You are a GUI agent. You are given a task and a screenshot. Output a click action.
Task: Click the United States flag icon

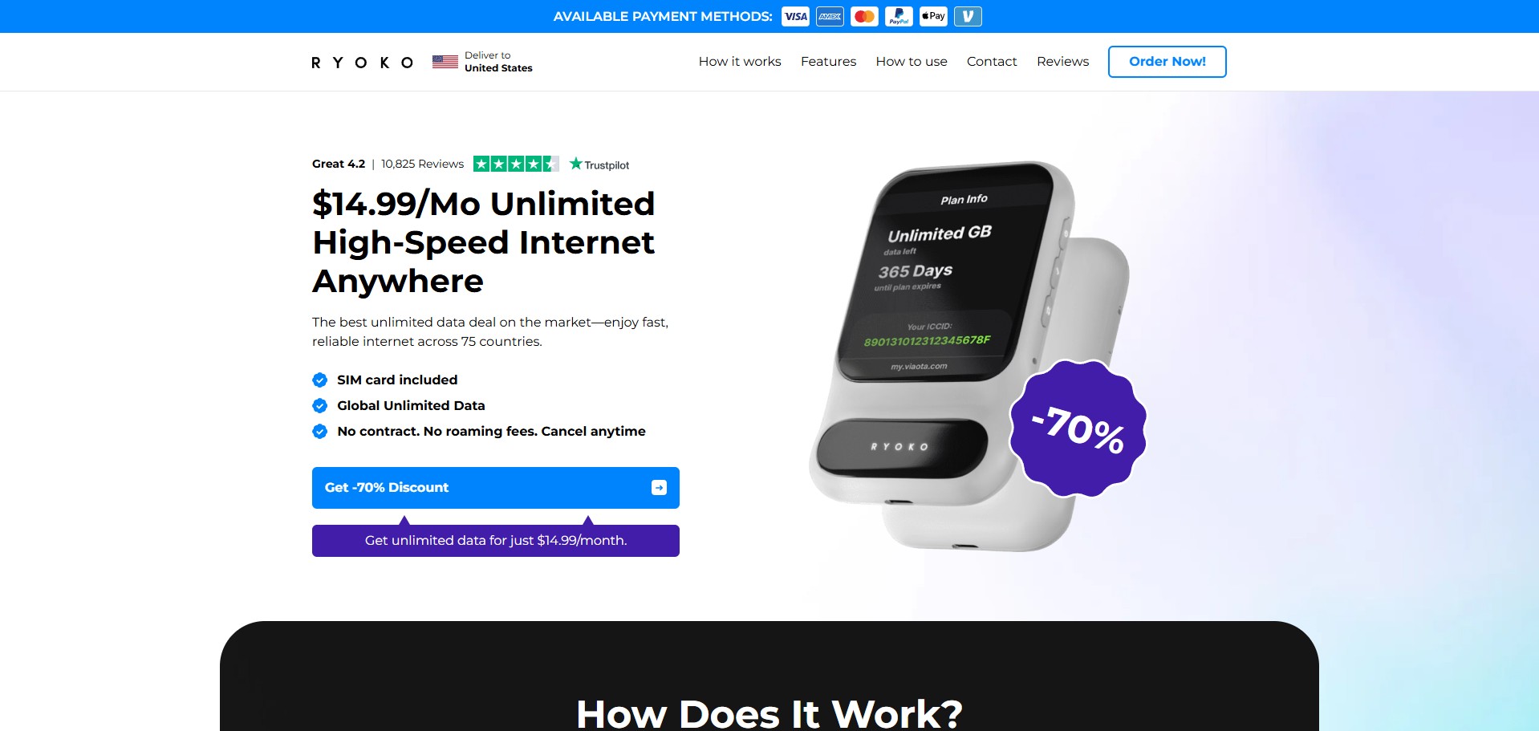[x=445, y=62]
